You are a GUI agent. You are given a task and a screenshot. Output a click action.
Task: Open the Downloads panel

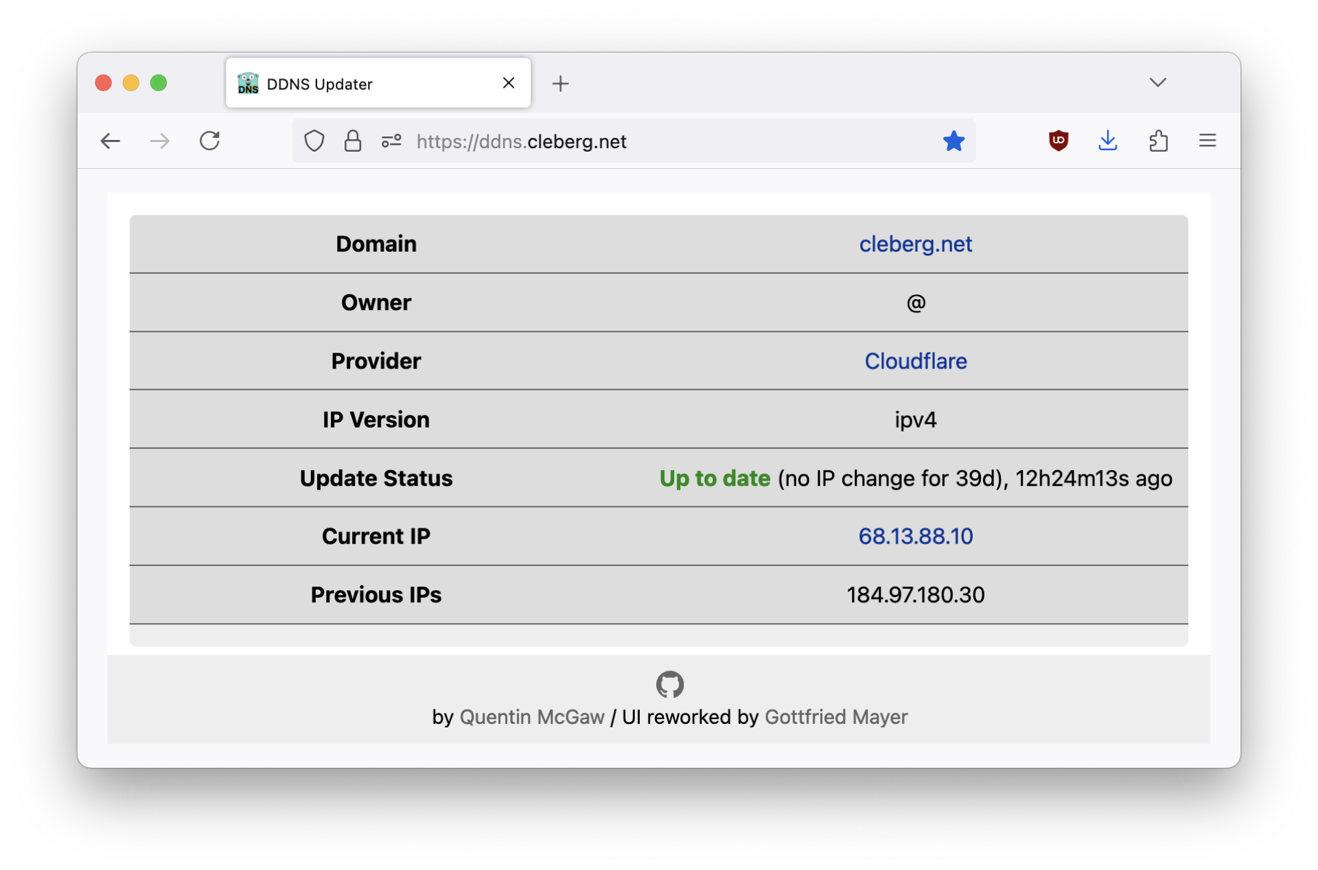click(x=1108, y=141)
